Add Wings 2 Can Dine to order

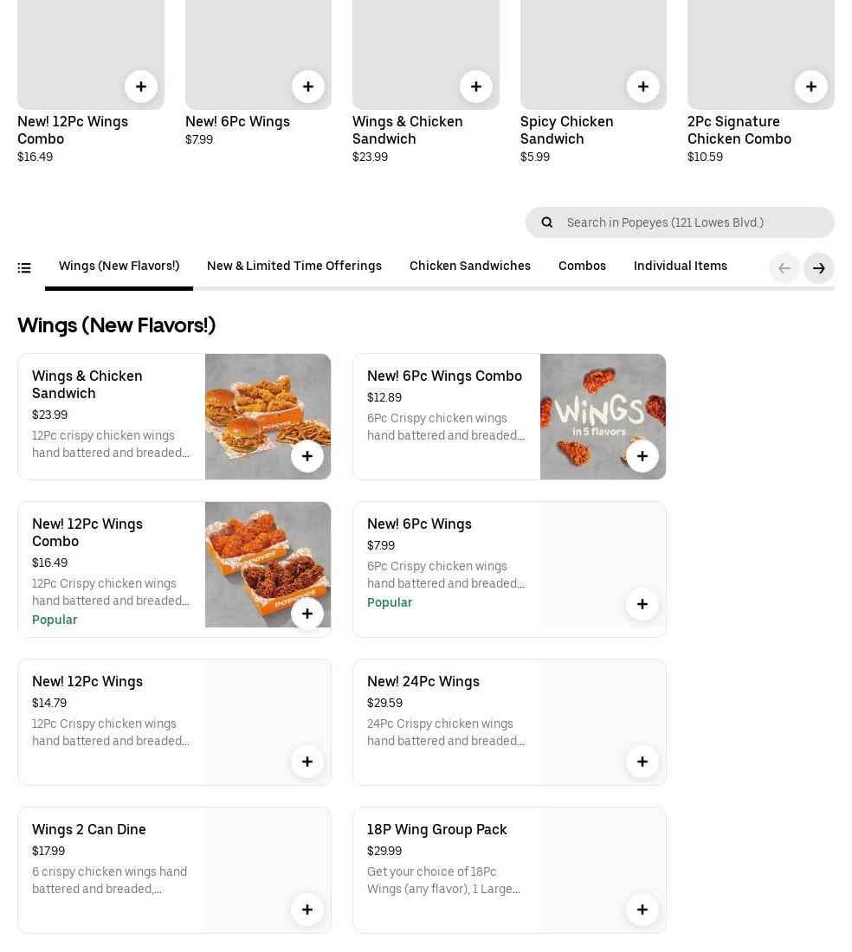[x=307, y=910]
